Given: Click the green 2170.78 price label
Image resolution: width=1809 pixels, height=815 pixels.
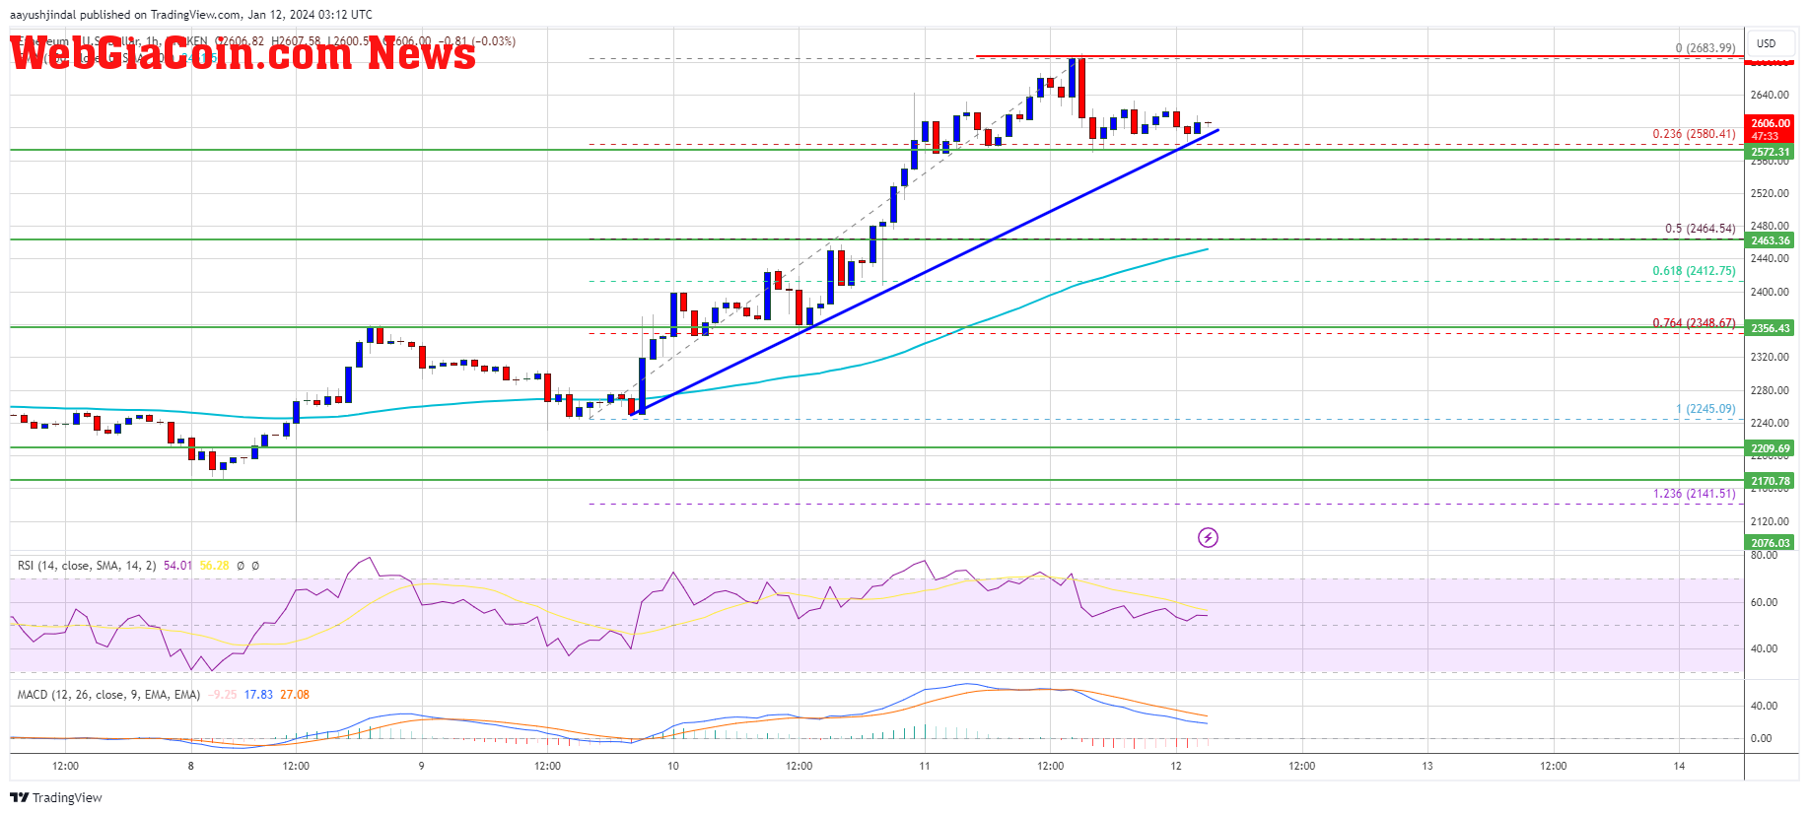Looking at the screenshot, I should (x=1770, y=481).
